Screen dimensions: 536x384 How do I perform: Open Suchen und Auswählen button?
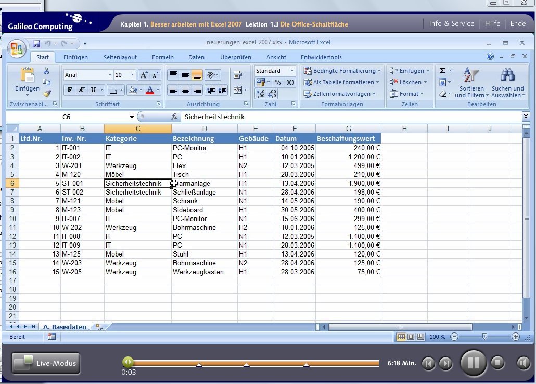507,83
